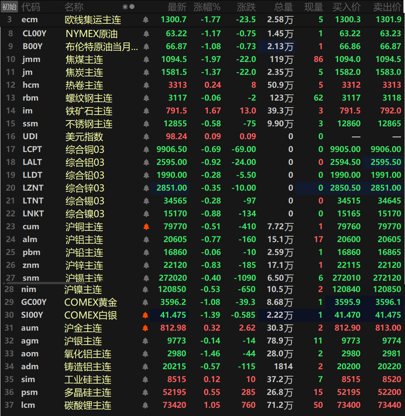405x416 pixels.
Task: Toggle the orange alert bell for COMEX白银
Action: [146, 315]
